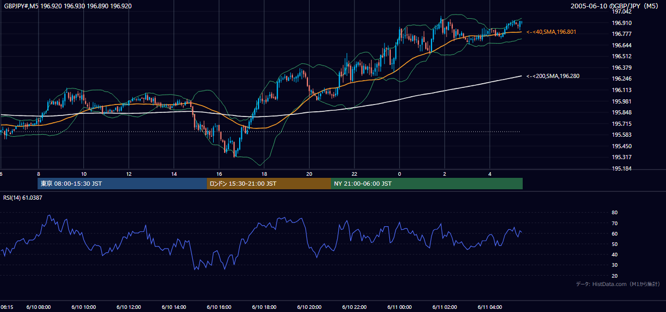Click the hour label 10 under price chart
Image resolution: width=666 pixels, height=312 pixels.
83,174
